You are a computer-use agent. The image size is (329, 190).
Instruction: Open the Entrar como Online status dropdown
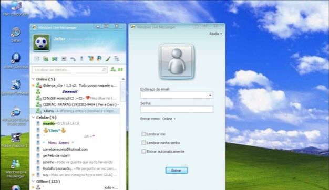coord(169,119)
